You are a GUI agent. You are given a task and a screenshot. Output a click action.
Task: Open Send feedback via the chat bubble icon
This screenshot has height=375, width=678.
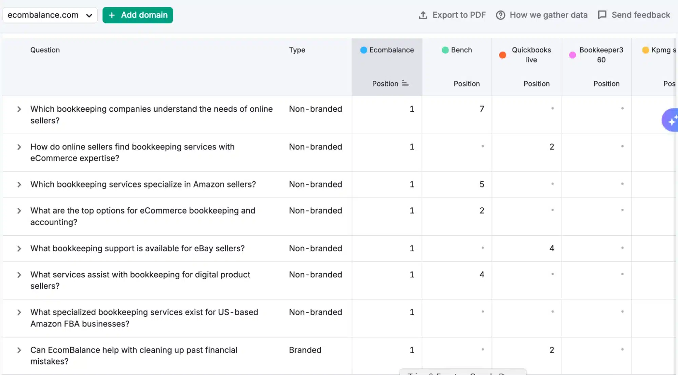click(x=602, y=15)
